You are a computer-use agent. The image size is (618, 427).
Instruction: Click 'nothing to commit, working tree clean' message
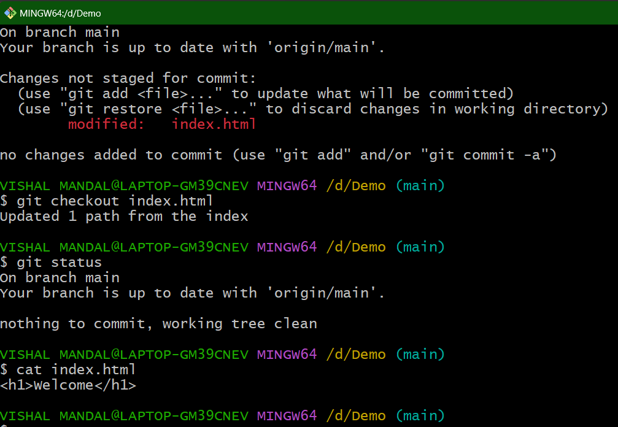pyautogui.click(x=158, y=324)
